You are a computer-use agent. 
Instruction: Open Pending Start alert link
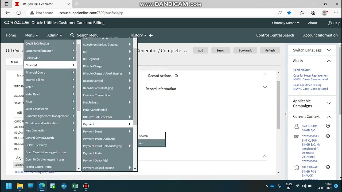[302, 70]
